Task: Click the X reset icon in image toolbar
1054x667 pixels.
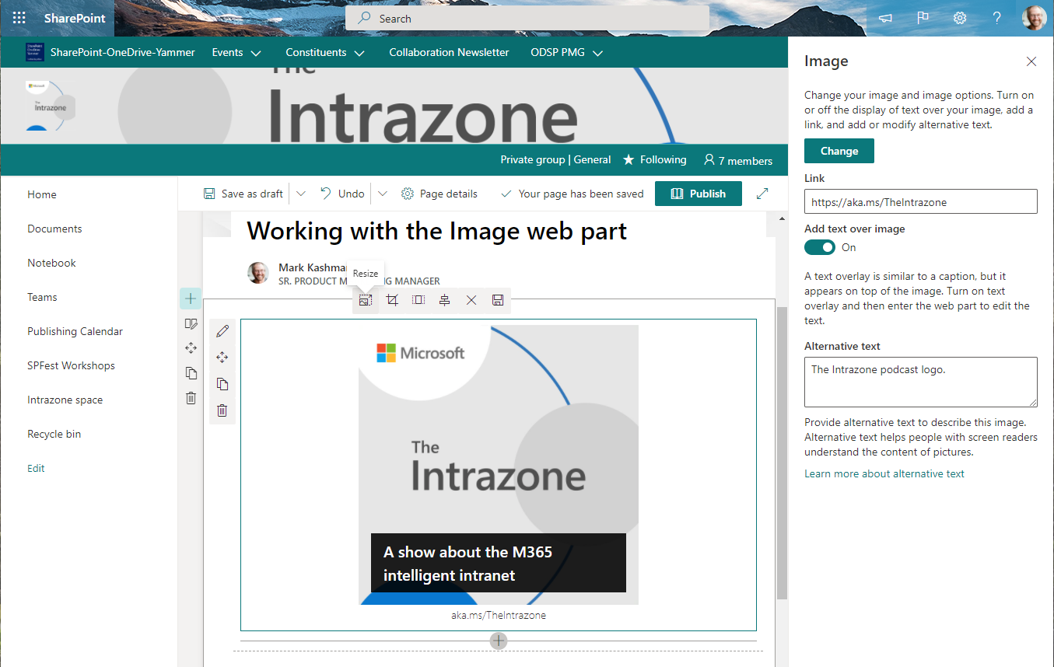Action: [x=471, y=300]
